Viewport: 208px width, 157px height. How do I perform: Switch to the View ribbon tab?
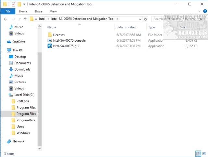(53, 11)
